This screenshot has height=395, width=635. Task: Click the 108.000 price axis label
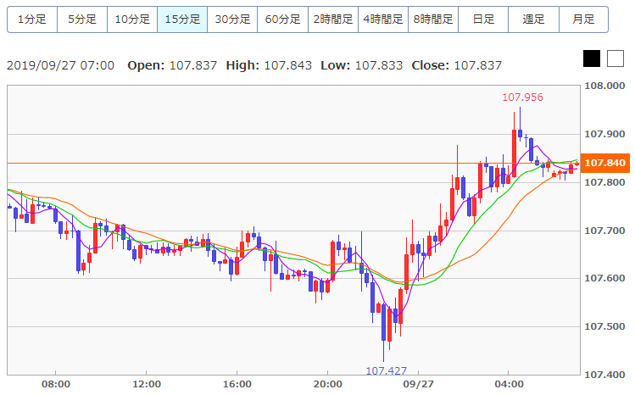click(604, 86)
